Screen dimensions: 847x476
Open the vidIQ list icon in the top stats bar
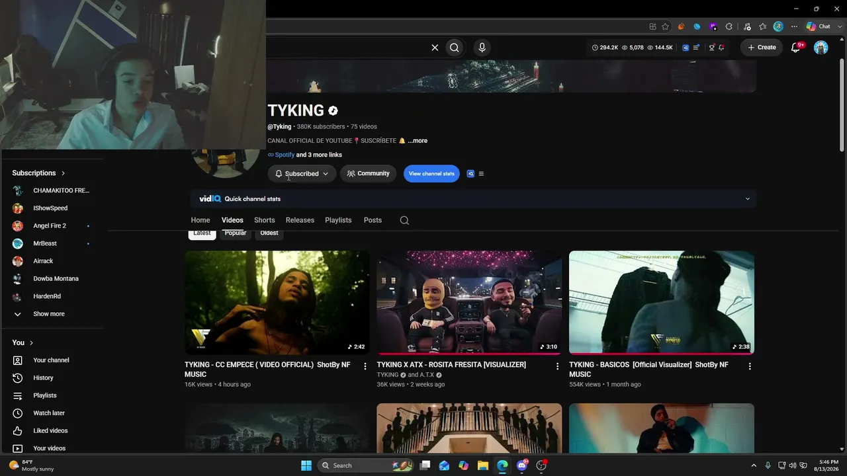click(696, 48)
